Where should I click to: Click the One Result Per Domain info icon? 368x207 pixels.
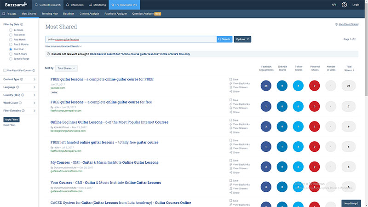coord(34,70)
